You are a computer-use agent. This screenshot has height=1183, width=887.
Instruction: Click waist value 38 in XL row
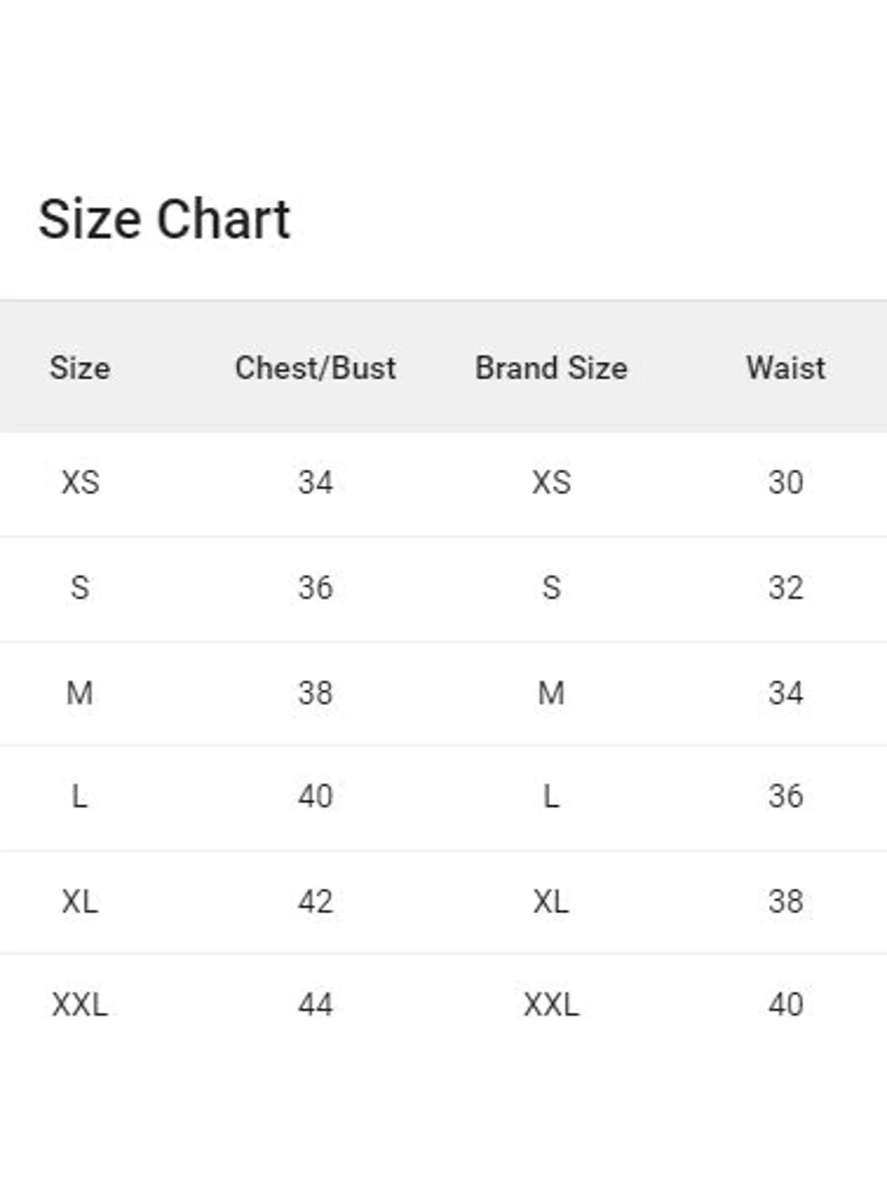[x=786, y=902]
